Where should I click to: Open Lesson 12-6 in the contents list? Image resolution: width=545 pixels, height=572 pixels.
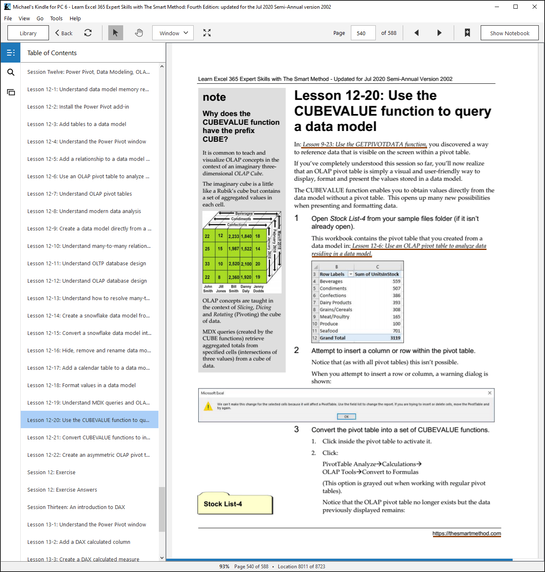[x=90, y=176]
